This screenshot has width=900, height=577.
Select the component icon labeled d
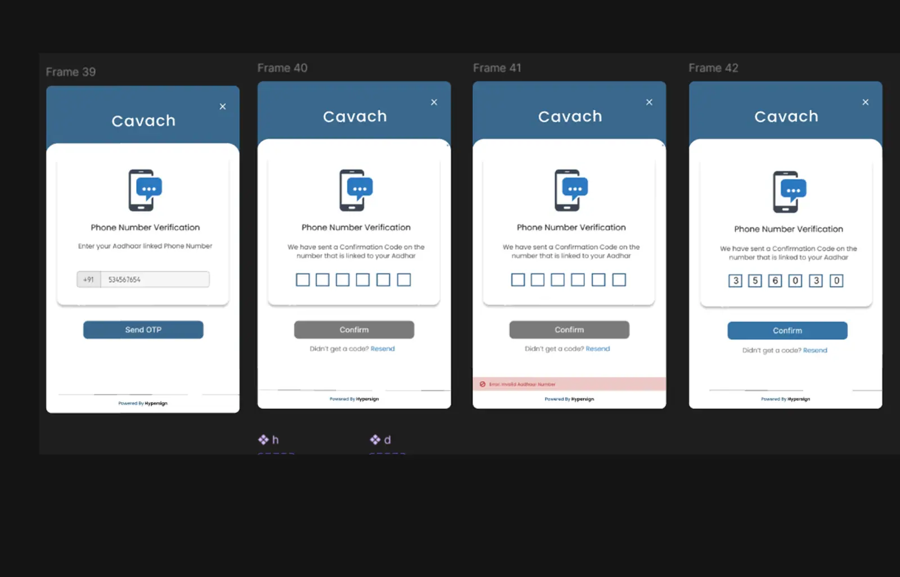pos(375,440)
